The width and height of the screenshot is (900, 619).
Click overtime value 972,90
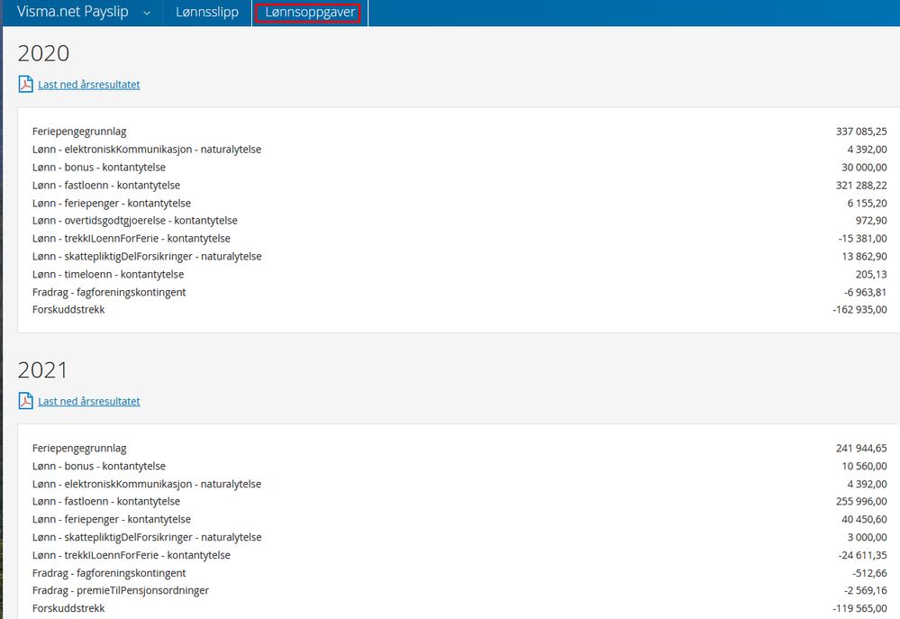pyautogui.click(x=871, y=221)
